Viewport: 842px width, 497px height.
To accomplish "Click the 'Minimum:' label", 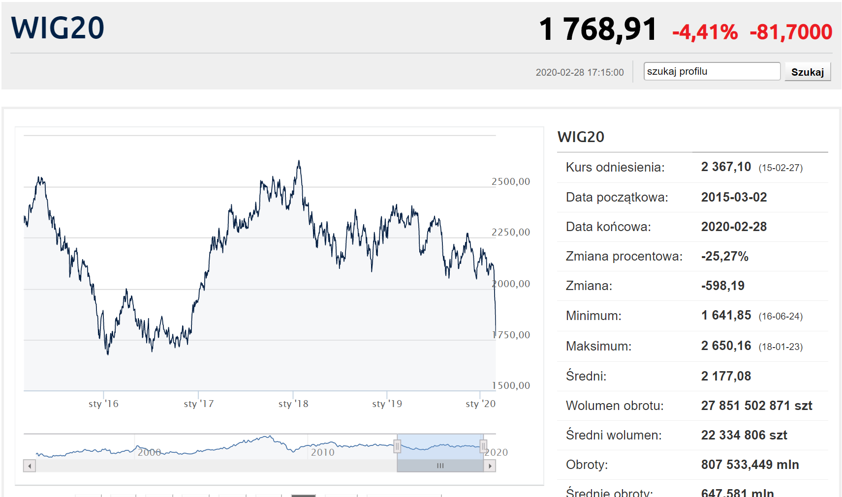I will pos(593,316).
